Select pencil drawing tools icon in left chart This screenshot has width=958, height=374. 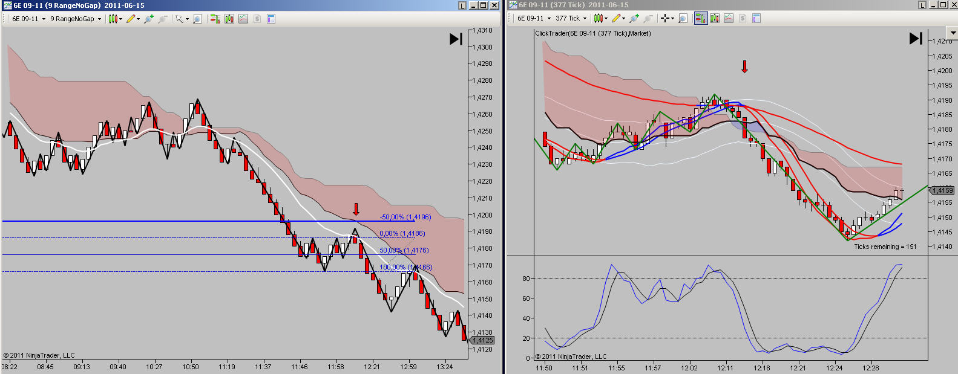tap(131, 19)
